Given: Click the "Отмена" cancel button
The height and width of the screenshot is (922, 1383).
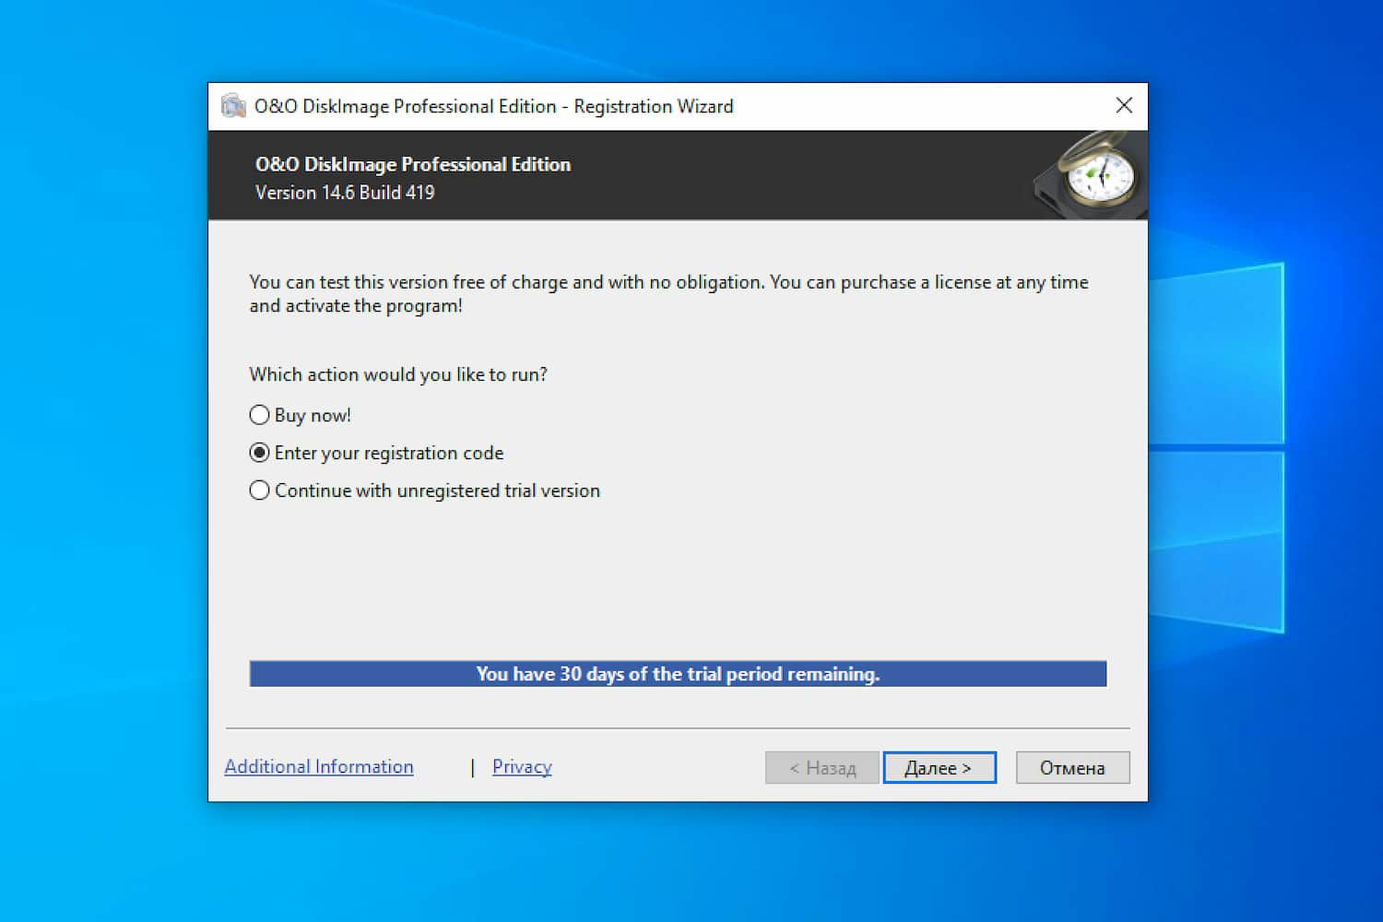Looking at the screenshot, I should pyautogui.click(x=1072, y=767).
